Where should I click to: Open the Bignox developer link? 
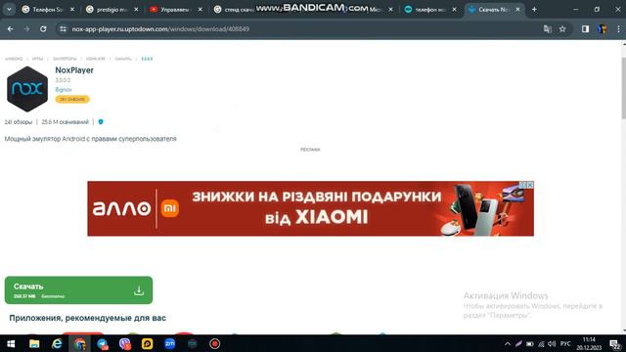[x=64, y=90]
